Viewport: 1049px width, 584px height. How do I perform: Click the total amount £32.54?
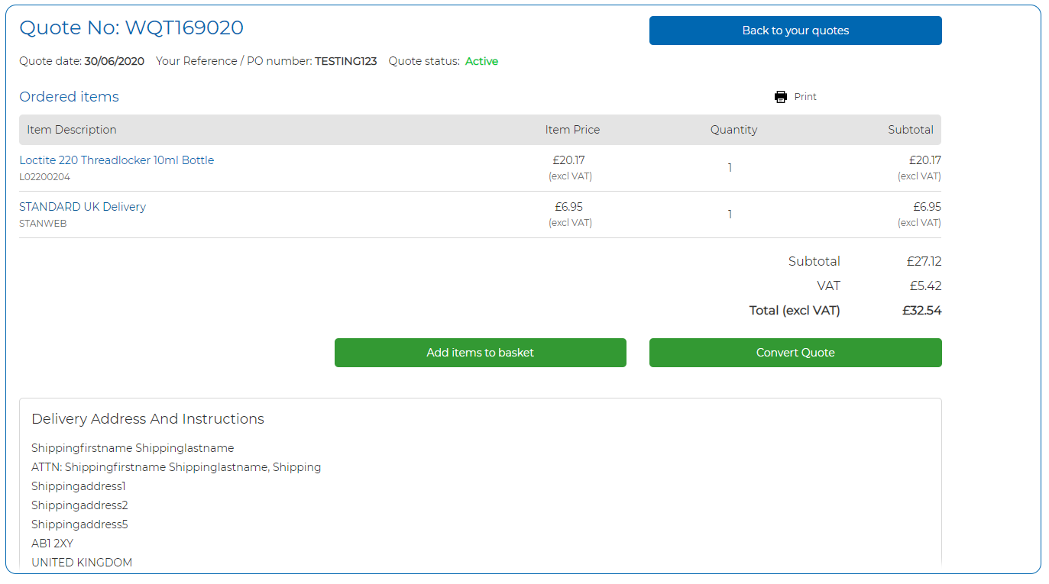coord(922,311)
